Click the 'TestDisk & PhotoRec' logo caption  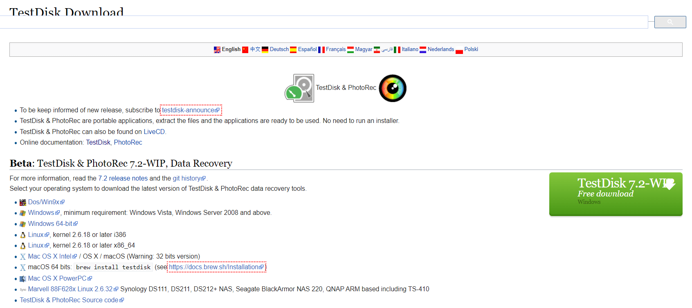(x=346, y=88)
